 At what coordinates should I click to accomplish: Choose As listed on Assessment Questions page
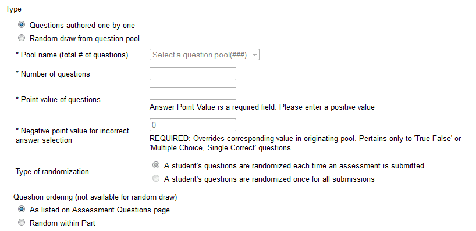point(22,209)
